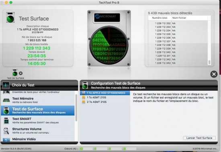Stop the running test with large X
This screenshot has width=221, height=152.
tap(214, 74)
